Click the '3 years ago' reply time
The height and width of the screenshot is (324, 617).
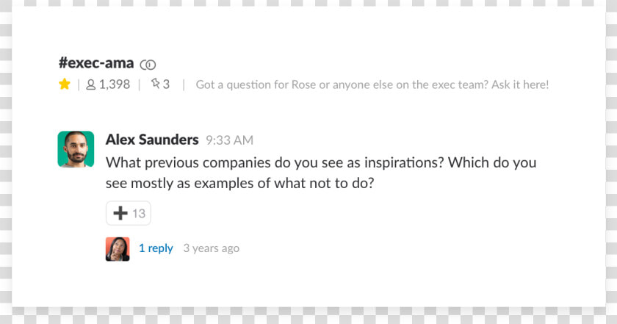(x=212, y=248)
